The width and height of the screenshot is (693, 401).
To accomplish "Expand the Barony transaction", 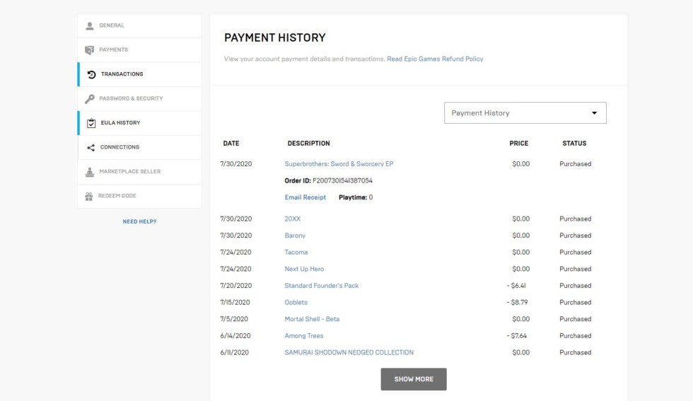I will pyautogui.click(x=295, y=236).
